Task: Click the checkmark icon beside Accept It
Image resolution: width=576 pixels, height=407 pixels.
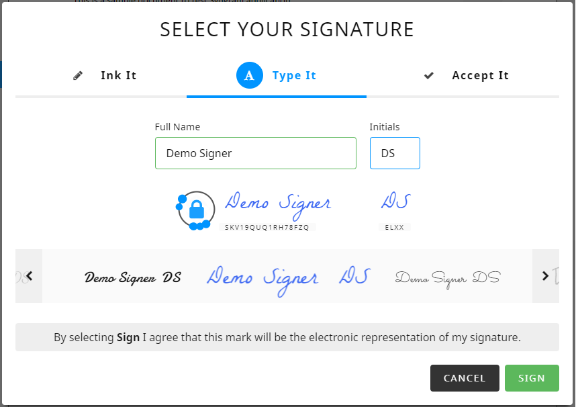Action: click(428, 75)
